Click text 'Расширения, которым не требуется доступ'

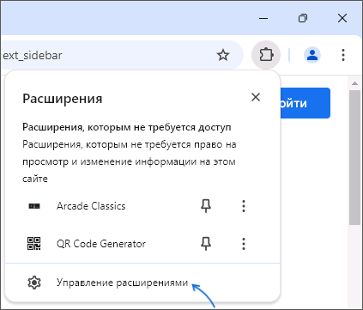(x=127, y=127)
